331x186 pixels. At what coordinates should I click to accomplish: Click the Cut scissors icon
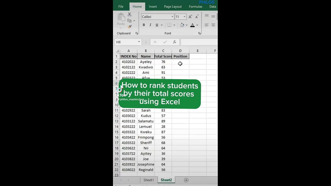point(129,14)
